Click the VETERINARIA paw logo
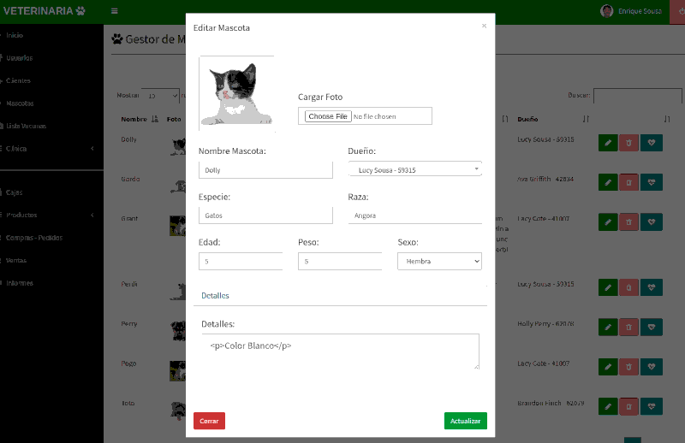 tap(45, 11)
